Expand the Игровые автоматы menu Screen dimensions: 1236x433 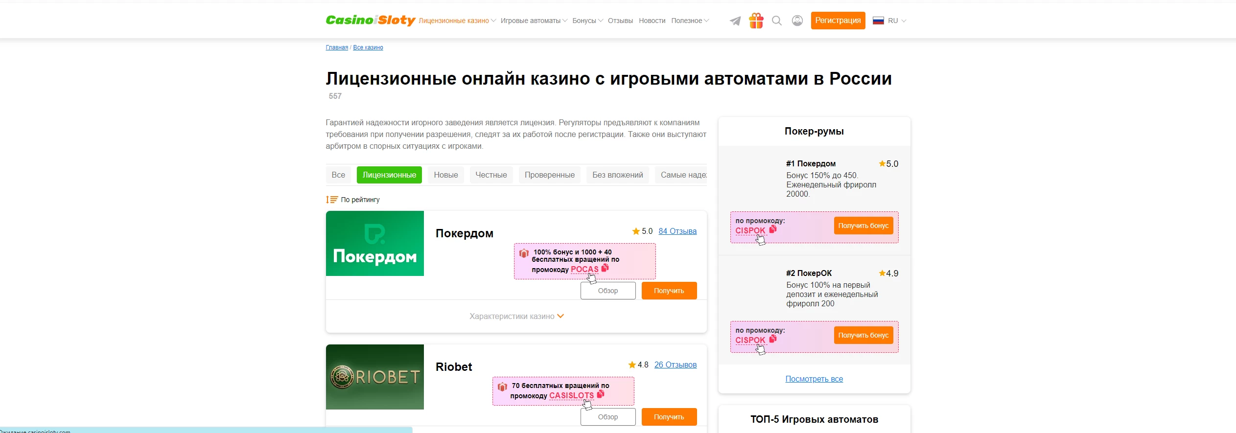(x=534, y=21)
